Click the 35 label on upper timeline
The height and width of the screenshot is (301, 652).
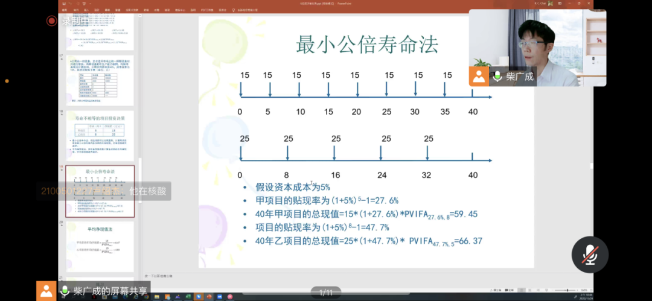[x=444, y=112]
